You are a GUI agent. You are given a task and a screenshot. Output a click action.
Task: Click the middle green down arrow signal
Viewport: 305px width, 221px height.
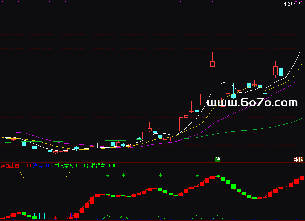pos(161,175)
